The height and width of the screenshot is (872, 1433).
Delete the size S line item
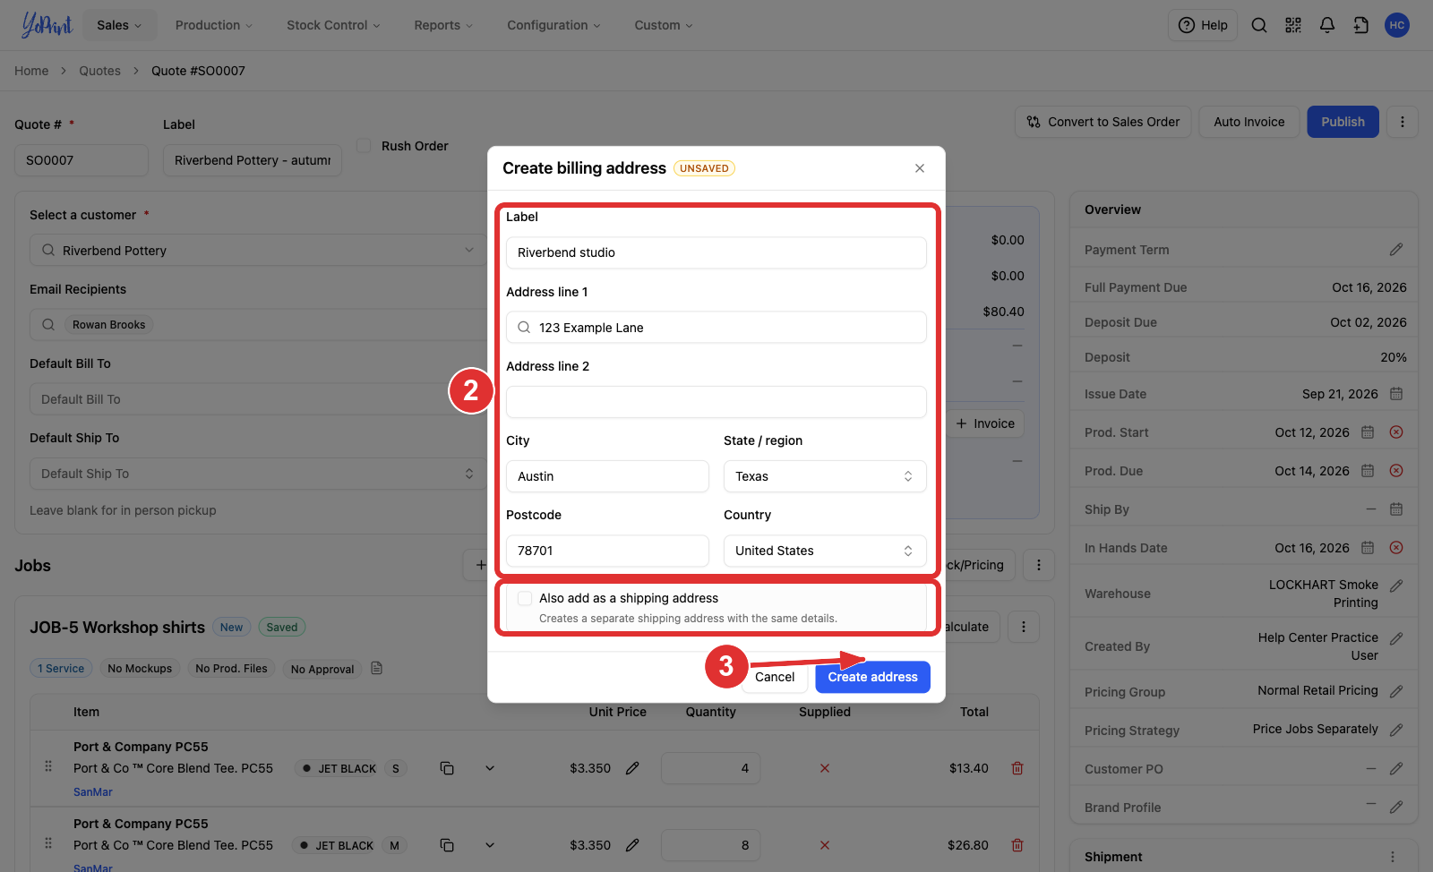(x=1017, y=768)
